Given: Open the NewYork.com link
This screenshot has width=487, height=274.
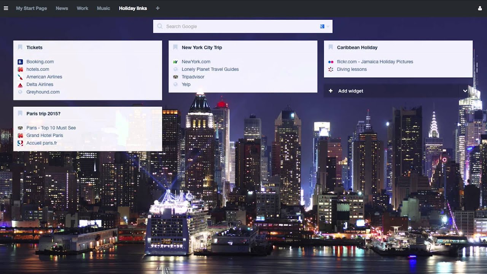Looking at the screenshot, I should pyautogui.click(x=196, y=62).
